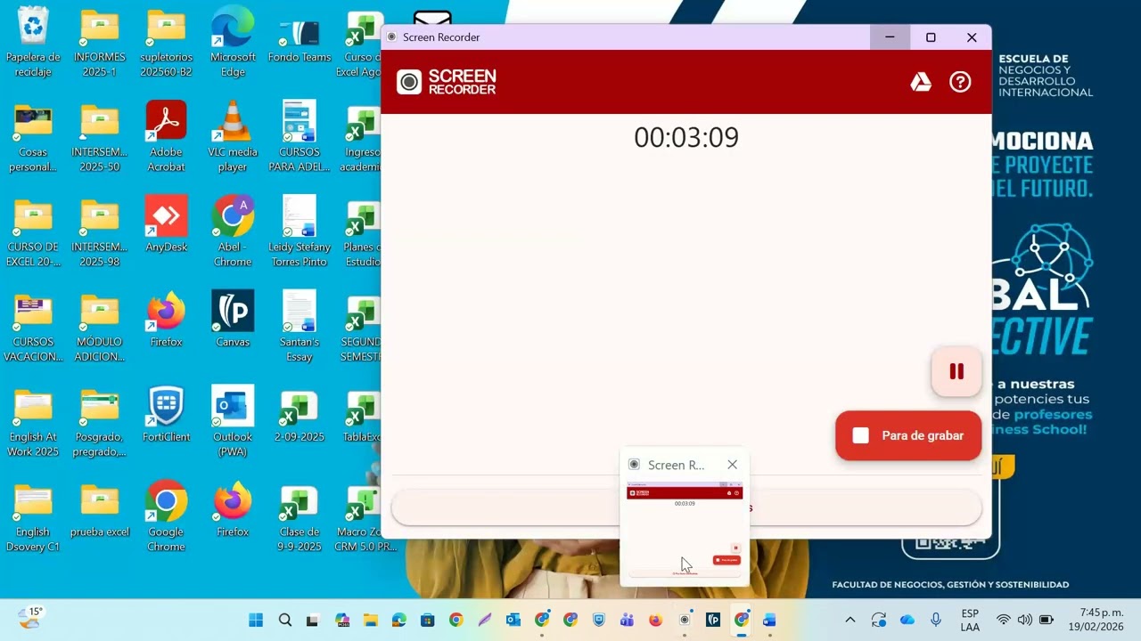The image size is (1141, 641).
Task: Select the CURSOS PARA ADEL document
Action: click(x=300, y=137)
